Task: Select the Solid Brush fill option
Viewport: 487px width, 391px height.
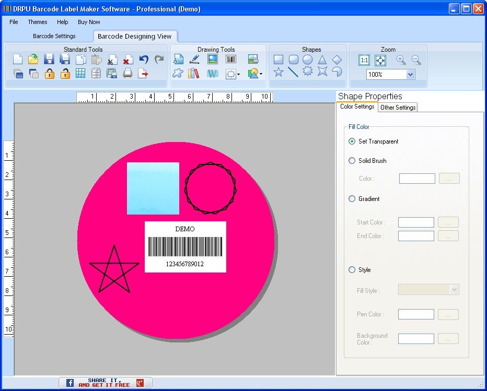Action: click(x=352, y=161)
